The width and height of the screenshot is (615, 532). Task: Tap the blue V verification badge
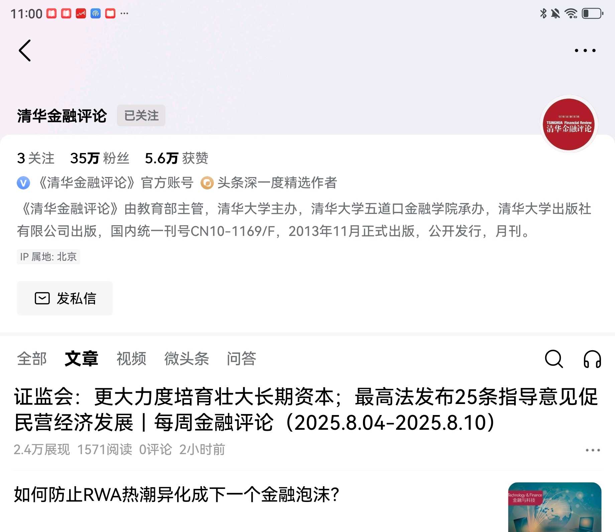click(x=23, y=183)
